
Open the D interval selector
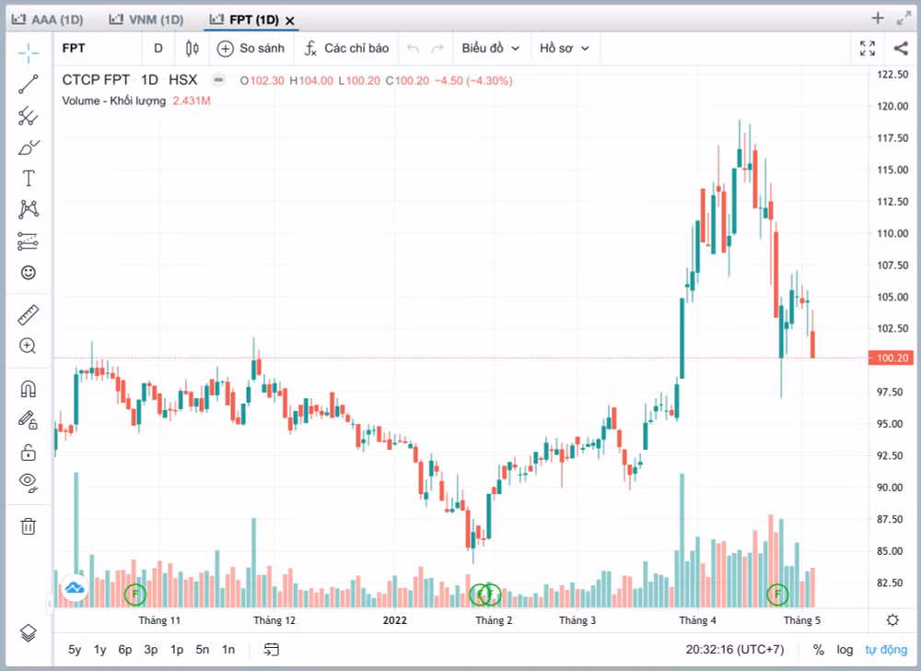tap(158, 48)
